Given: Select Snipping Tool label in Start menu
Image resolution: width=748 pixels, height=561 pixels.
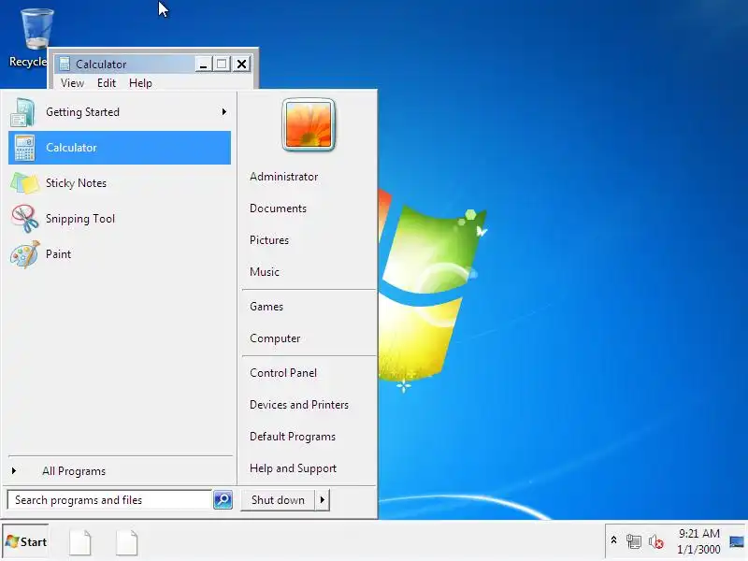Looking at the screenshot, I should [x=80, y=219].
